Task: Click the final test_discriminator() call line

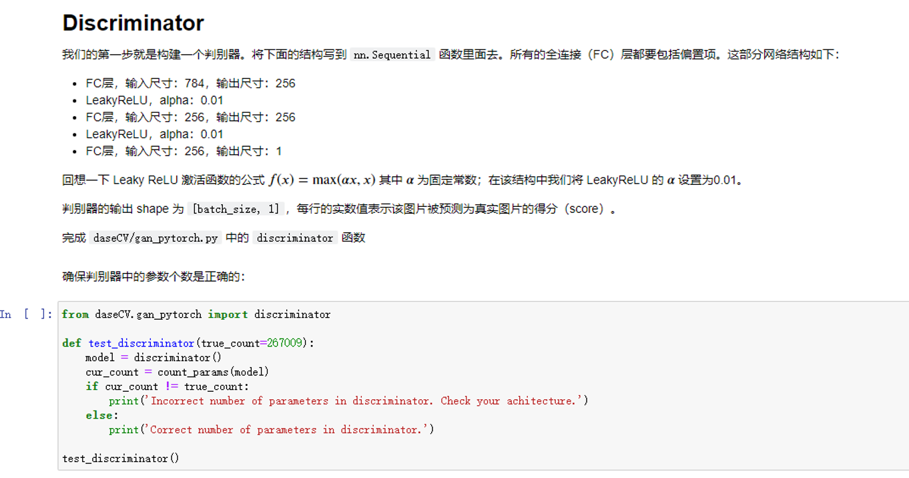Action: pyautogui.click(x=121, y=459)
